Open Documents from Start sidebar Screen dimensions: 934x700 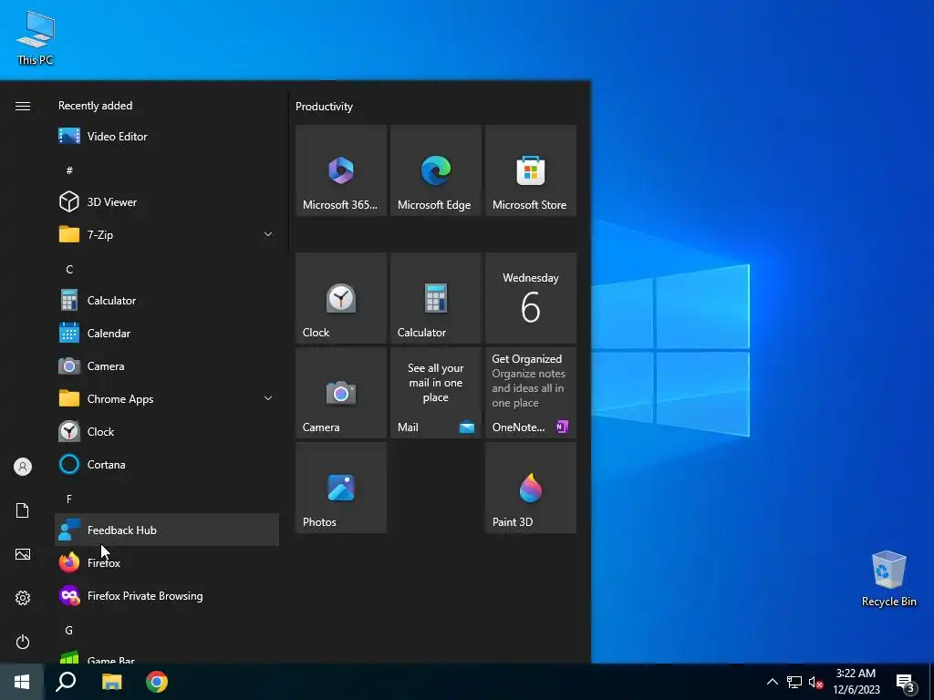tap(23, 510)
